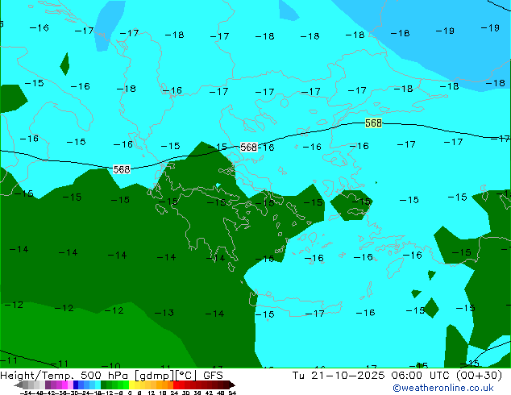
Task: Click the dark maroon right arrow of the legend
Action: [x=231, y=385]
